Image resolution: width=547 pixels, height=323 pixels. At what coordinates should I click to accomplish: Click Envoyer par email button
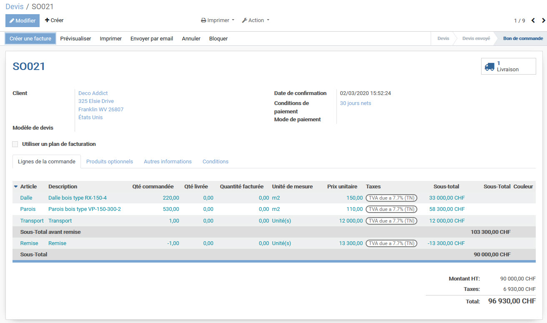tap(152, 39)
